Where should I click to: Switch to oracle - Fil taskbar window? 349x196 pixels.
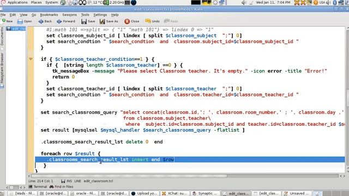84,193
